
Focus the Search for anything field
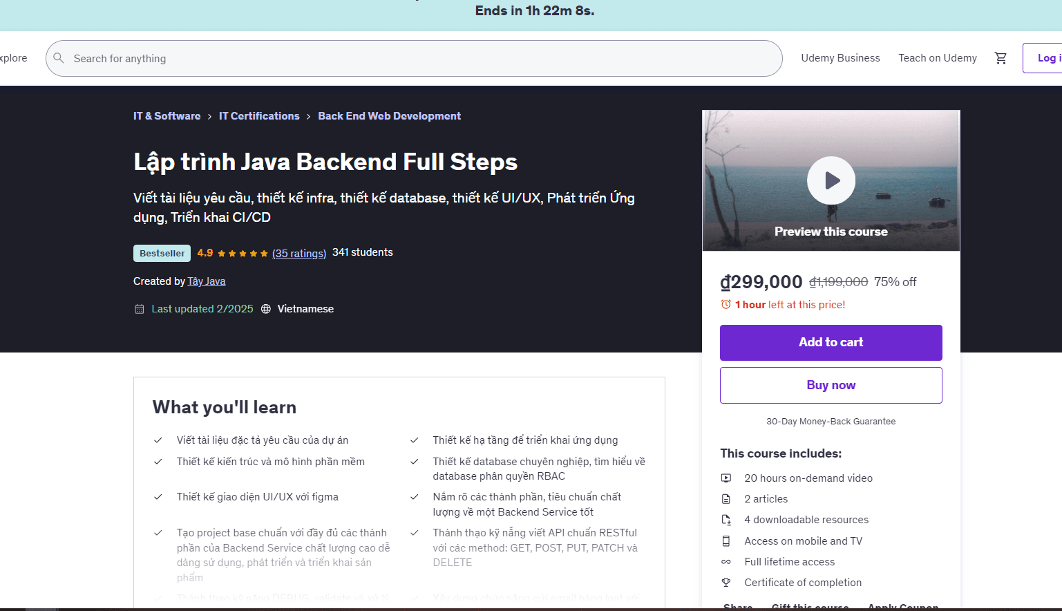coord(414,58)
